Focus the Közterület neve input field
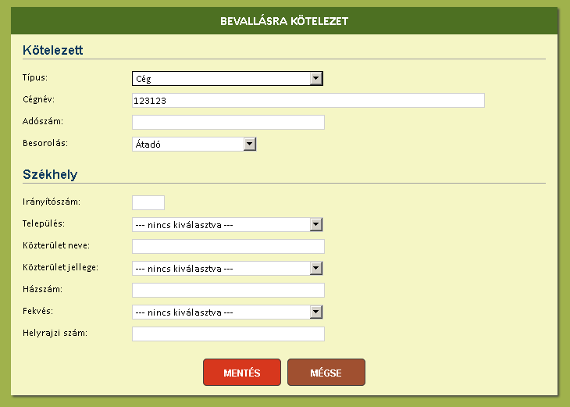Image resolution: width=570 pixels, height=407 pixels. click(x=228, y=246)
